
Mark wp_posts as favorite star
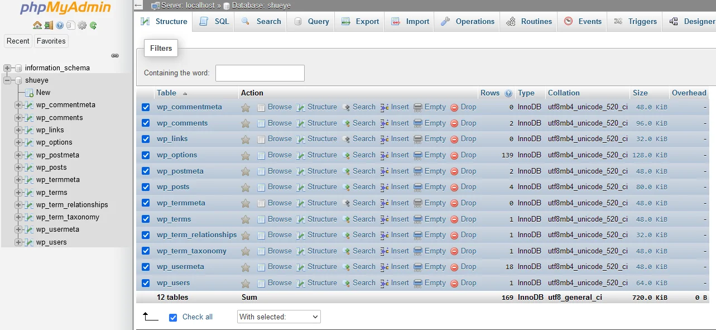246,187
